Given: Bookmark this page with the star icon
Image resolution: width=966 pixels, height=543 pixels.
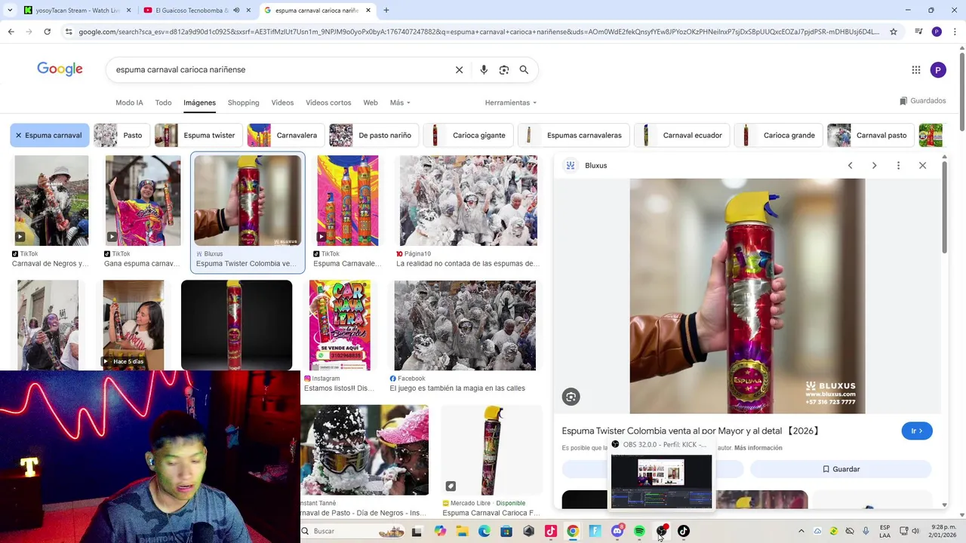Looking at the screenshot, I should [894, 32].
